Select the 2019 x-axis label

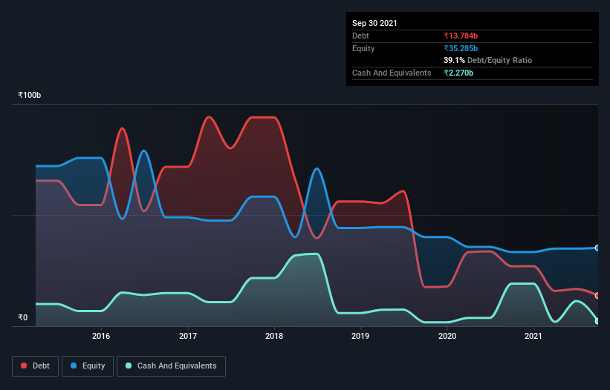(360, 336)
